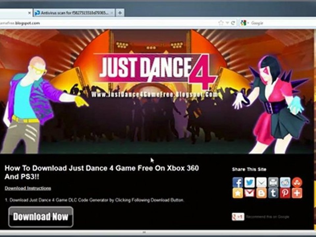Click the printer icon to print
The height and width of the screenshot is (237, 316).
tap(273, 182)
